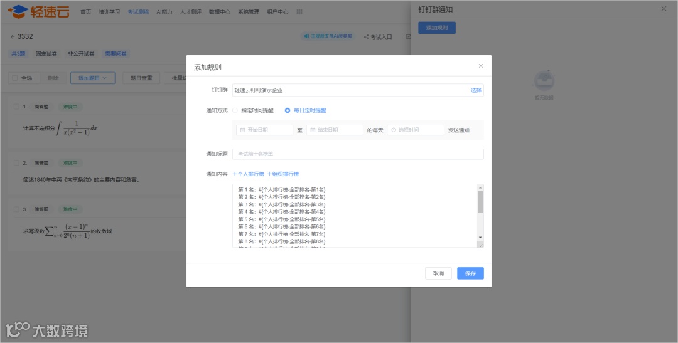
Task: Click the 固定试卷 tag
Action: pos(46,54)
